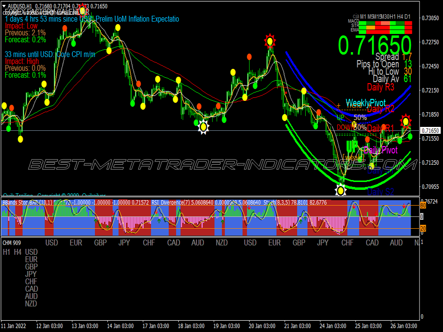Image resolution: width=443 pixels, height=332 pixels.
Task: Click the 0.73050 price axis label
Action: [430, 18]
